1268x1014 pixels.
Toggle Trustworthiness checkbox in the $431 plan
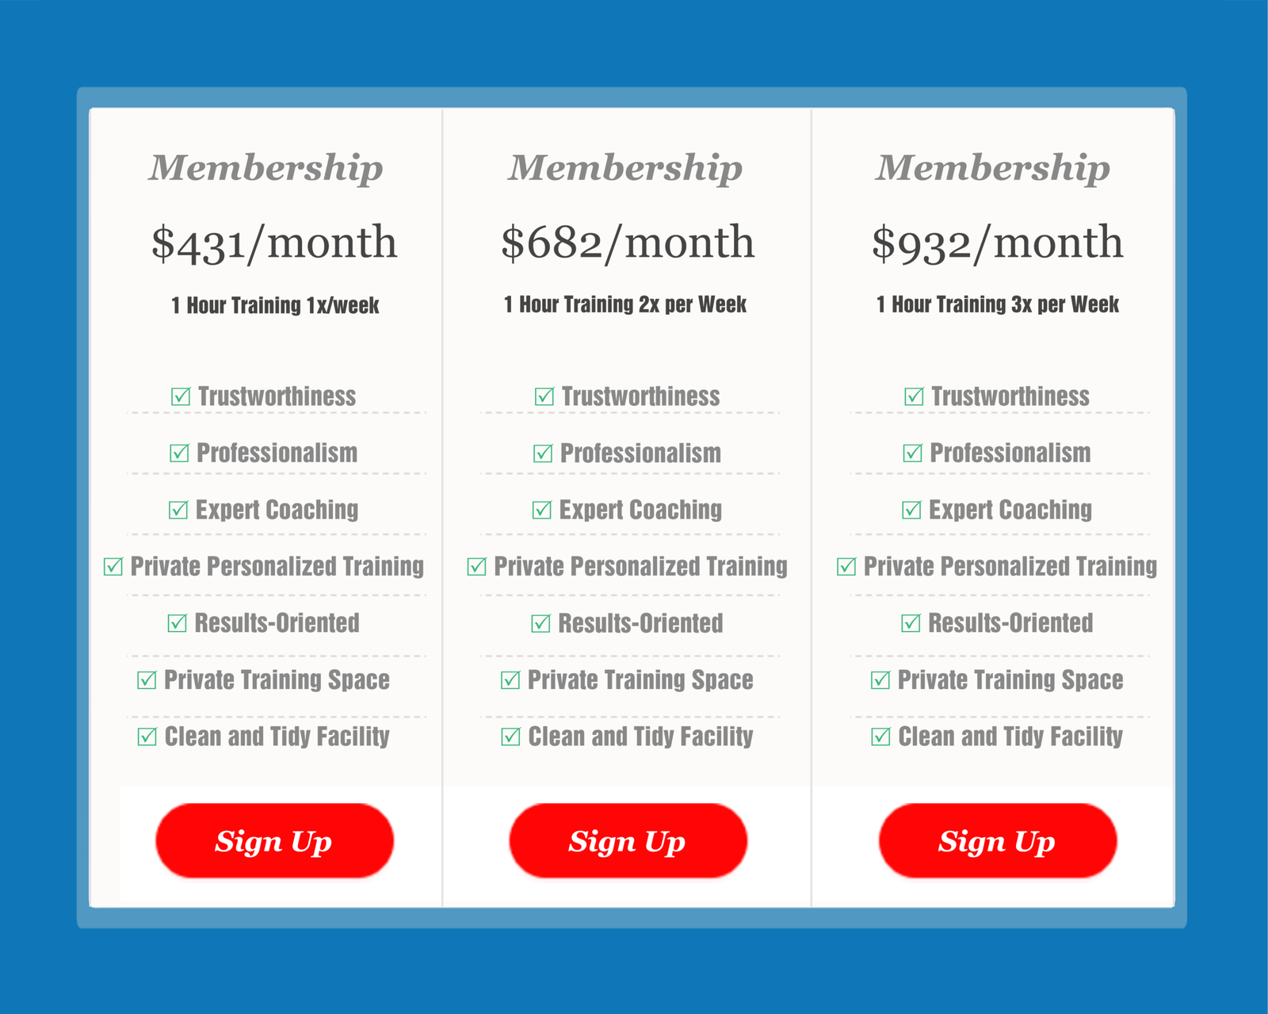click(181, 396)
